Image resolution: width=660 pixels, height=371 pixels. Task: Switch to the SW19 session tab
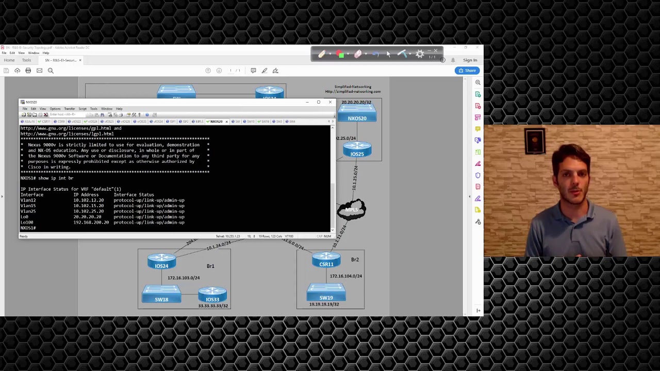pos(265,122)
